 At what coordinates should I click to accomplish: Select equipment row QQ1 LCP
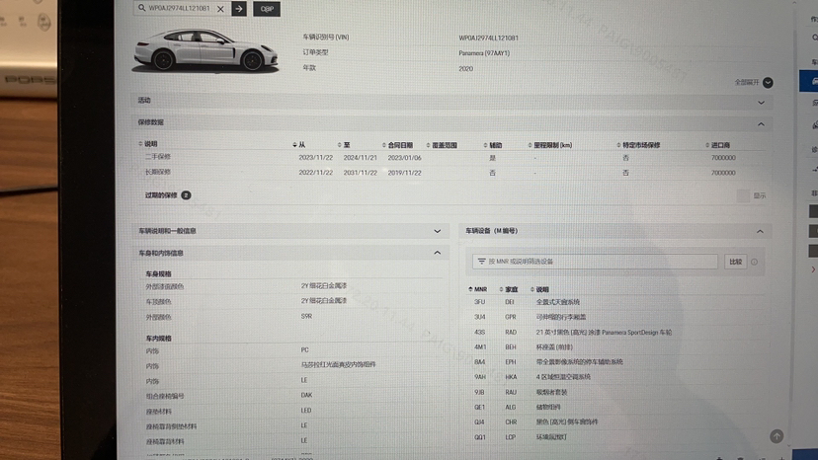[615, 437]
